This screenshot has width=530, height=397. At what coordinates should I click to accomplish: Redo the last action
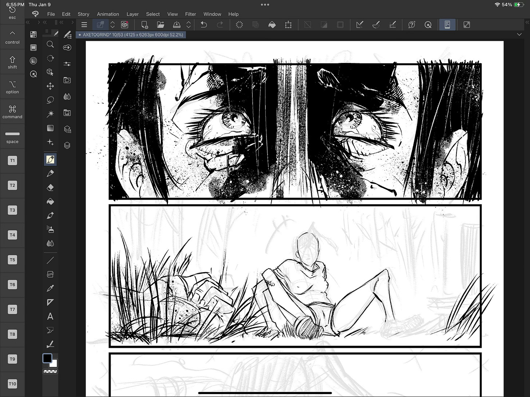220,25
